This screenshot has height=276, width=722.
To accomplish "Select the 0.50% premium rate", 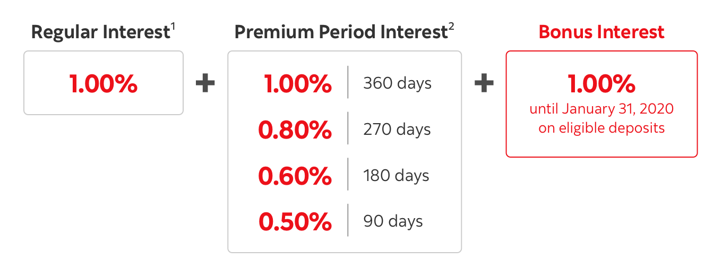I will [x=295, y=221].
